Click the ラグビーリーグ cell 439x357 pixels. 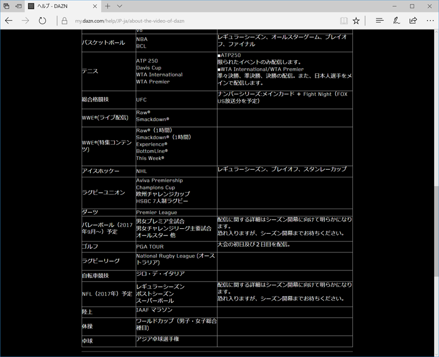click(109, 261)
